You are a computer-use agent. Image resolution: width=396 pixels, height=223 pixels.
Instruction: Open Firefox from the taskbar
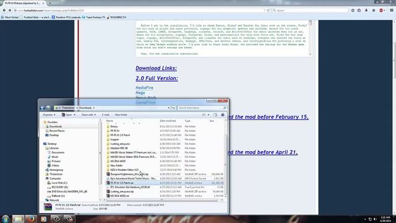(x=31, y=219)
